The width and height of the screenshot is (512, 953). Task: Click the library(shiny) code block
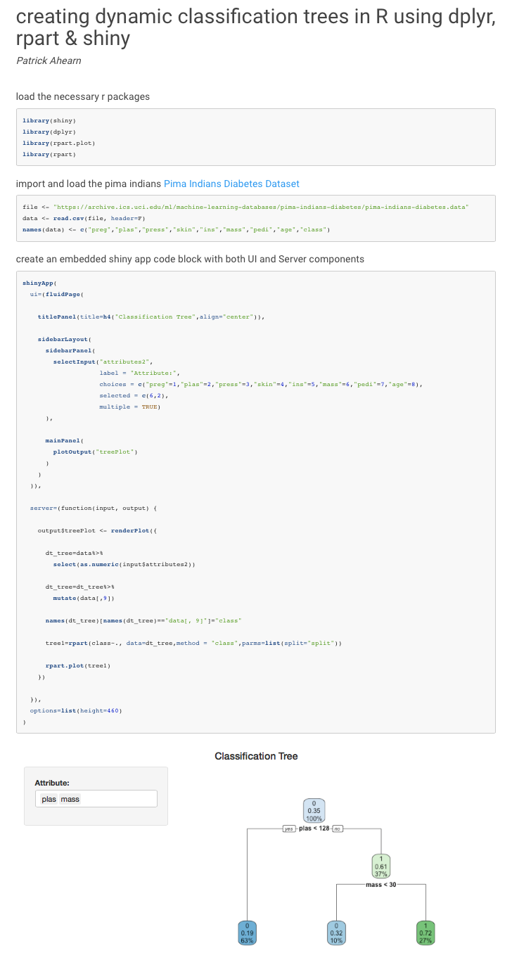tap(256, 137)
